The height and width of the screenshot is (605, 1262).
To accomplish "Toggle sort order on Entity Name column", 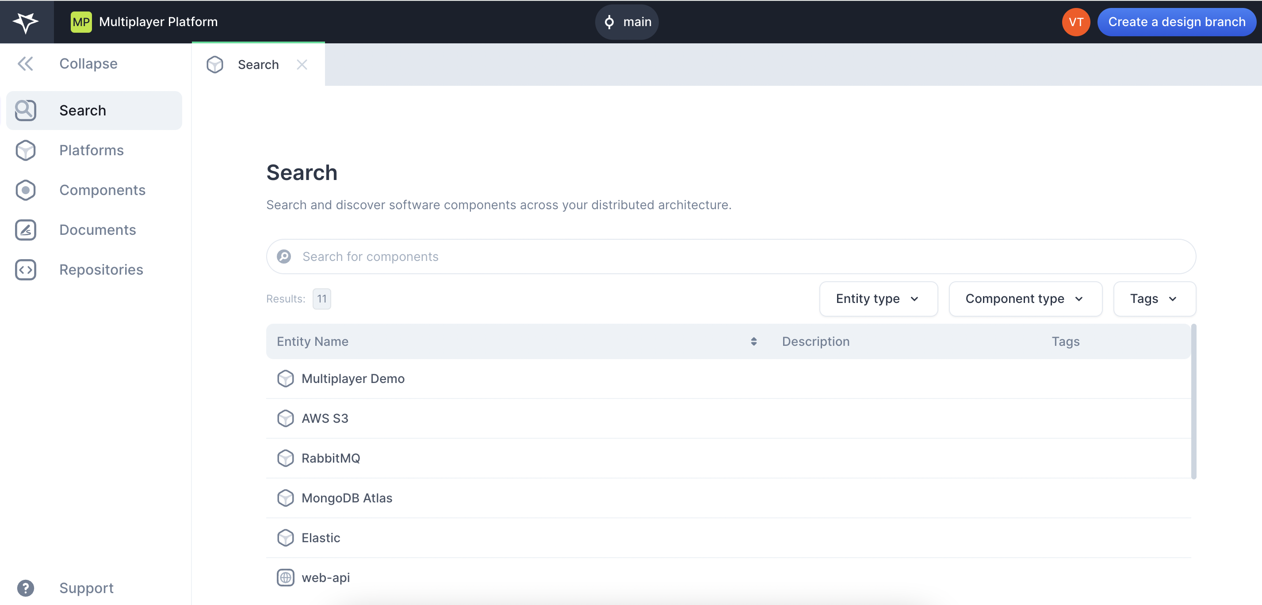I will click(753, 341).
